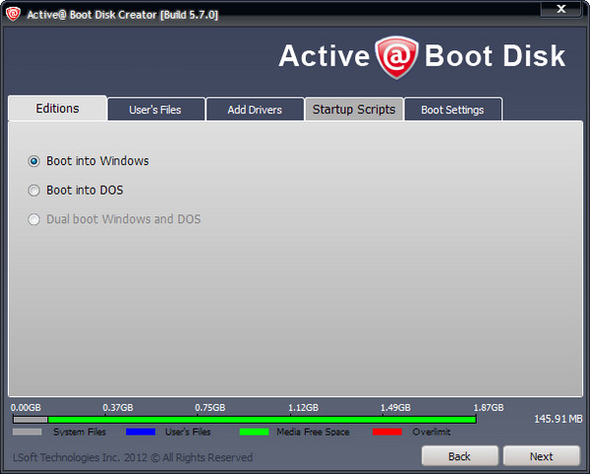Image resolution: width=590 pixels, height=474 pixels.
Task: Open the Startup Scripts tab
Action: coord(354,109)
